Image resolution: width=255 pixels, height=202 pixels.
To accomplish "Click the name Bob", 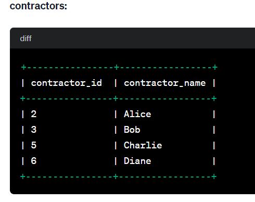I will coord(132,130).
